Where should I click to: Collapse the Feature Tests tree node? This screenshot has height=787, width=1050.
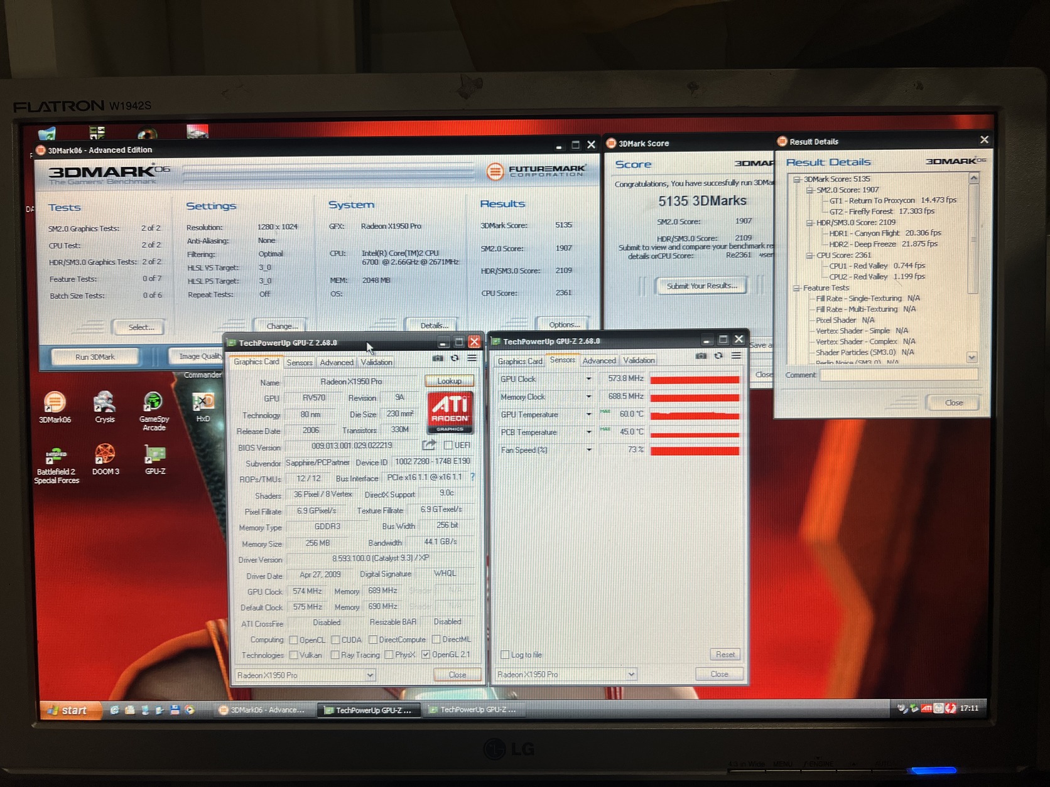pyautogui.click(x=796, y=288)
